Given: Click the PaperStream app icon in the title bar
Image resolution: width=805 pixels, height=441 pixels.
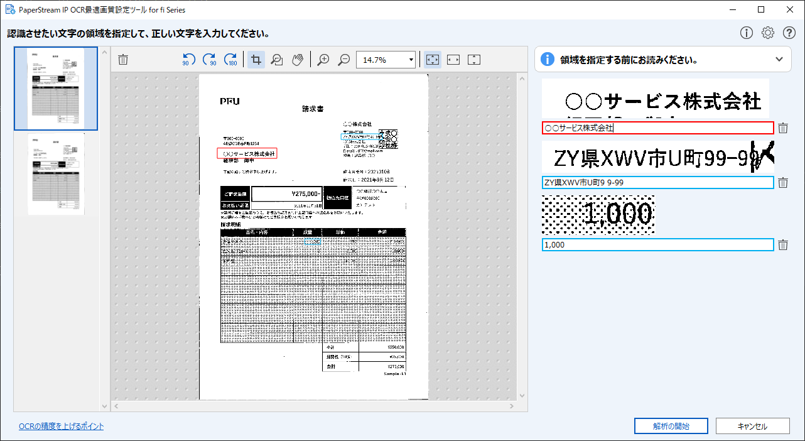Looking at the screenshot, I should point(10,9).
